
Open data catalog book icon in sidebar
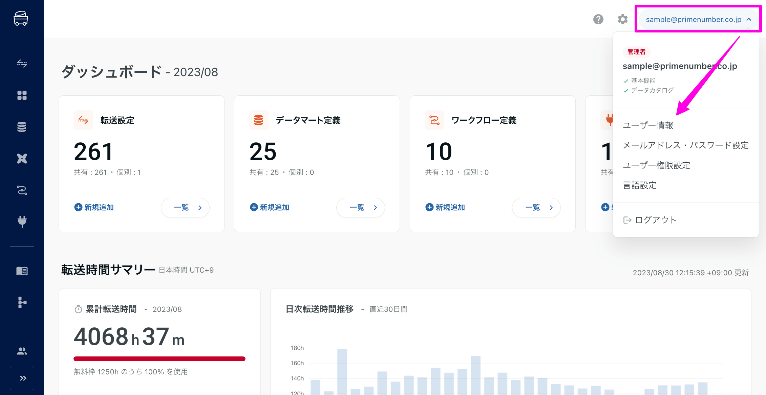[22, 271]
